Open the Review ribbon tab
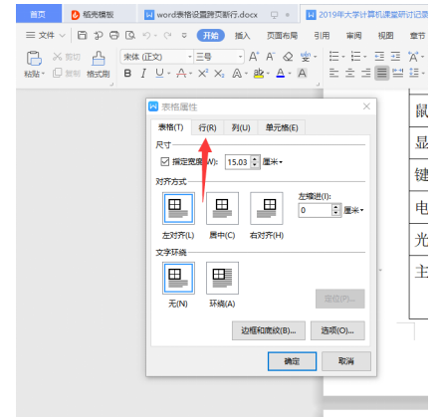This screenshot has width=436, height=418. [x=353, y=36]
